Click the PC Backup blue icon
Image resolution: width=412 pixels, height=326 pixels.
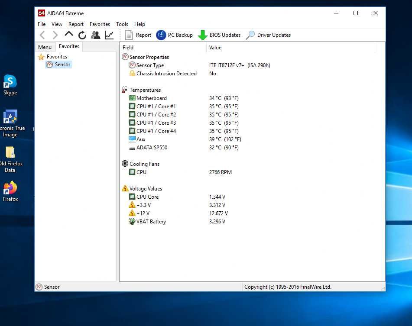[x=161, y=35]
